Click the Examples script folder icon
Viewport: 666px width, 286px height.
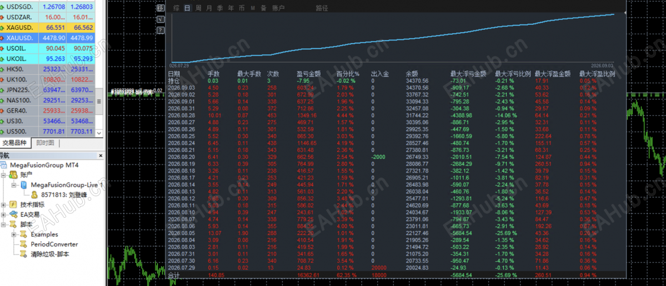click(24, 234)
